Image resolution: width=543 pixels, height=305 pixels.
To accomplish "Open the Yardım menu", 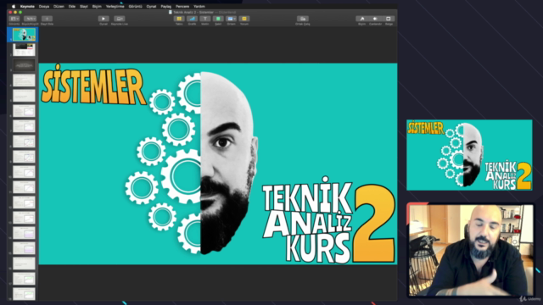I will tap(199, 6).
